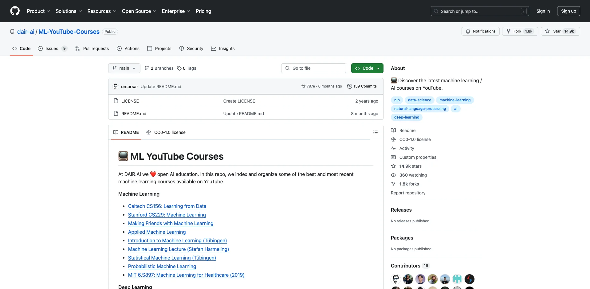Open Custom properties in About sidebar

point(414,157)
